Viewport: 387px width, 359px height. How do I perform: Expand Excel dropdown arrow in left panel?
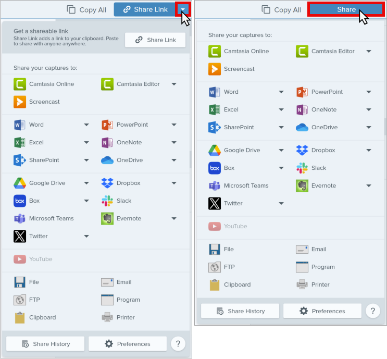(x=86, y=142)
